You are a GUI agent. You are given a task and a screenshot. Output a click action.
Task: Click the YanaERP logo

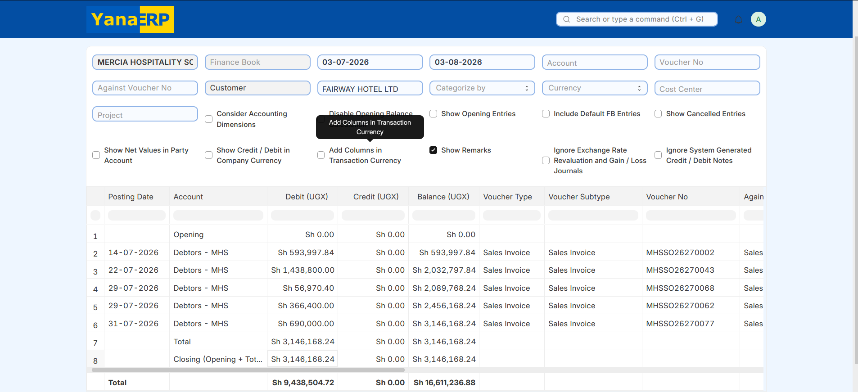tap(130, 19)
